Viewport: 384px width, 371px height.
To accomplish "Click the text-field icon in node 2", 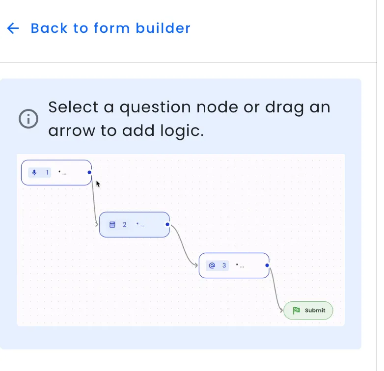I will [x=112, y=225].
